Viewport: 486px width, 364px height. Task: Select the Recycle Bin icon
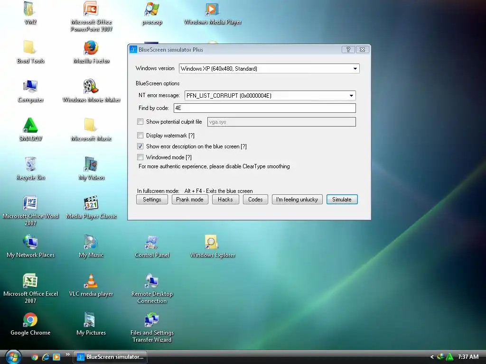pyautogui.click(x=30, y=168)
